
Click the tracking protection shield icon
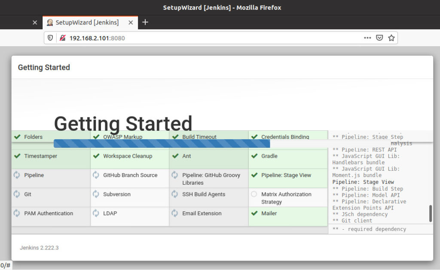pos(50,38)
